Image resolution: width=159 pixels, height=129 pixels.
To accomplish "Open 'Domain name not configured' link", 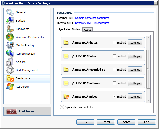I will (x=92, y=18).
